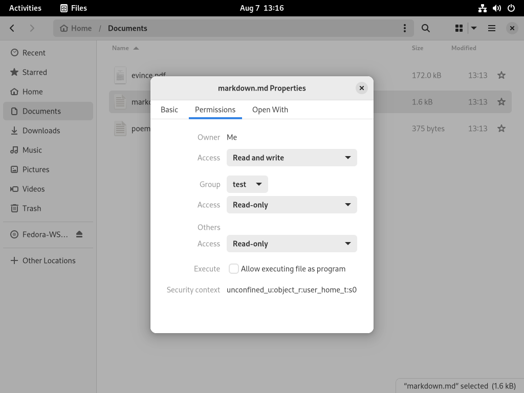524x393 pixels.
Task: Switch to grid view icon
Action: click(x=459, y=29)
